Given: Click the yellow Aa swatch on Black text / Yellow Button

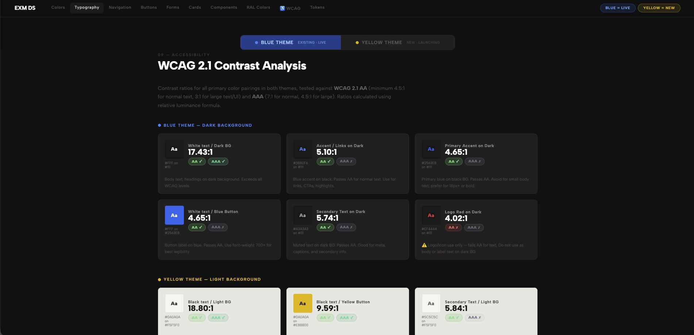Looking at the screenshot, I should pos(302,303).
